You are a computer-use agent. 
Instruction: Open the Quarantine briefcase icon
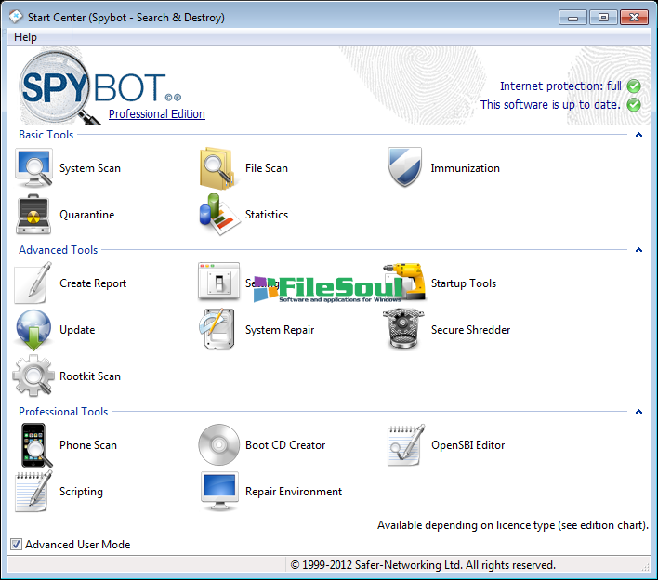click(34, 215)
